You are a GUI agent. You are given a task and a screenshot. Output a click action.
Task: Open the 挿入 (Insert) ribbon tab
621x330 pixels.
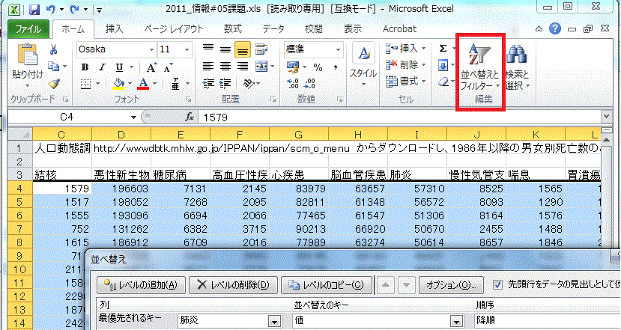[x=115, y=29]
